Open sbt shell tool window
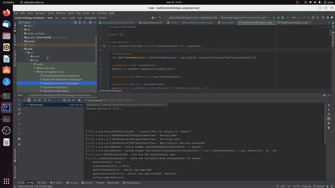 point(113,183)
